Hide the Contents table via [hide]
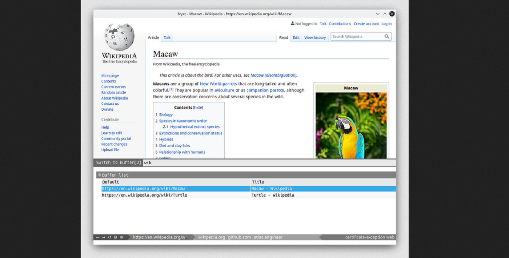Image resolution: width=509 pixels, height=258 pixels. pyautogui.click(x=198, y=108)
